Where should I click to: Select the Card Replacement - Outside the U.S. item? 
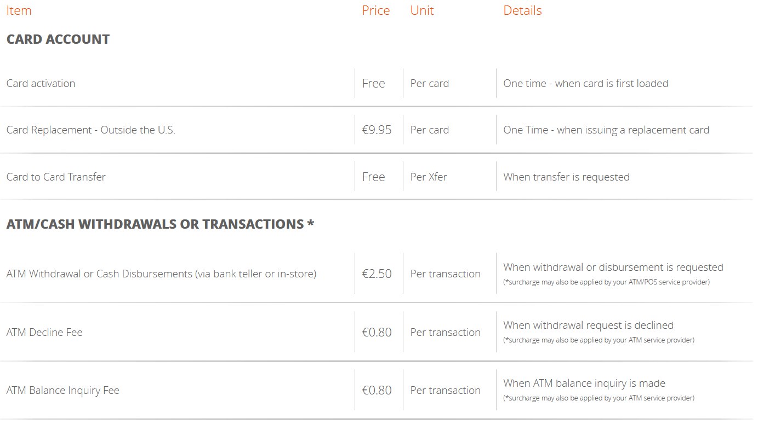(x=91, y=130)
